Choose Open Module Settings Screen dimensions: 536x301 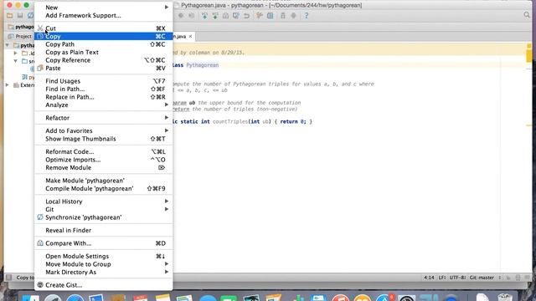(103, 257)
